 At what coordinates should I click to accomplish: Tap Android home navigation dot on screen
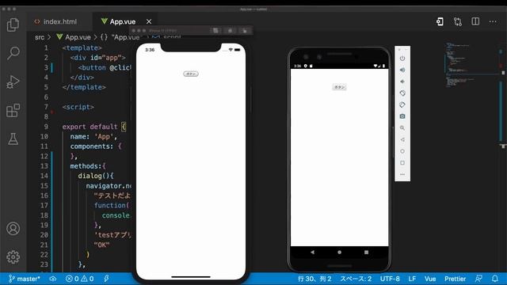tap(339, 252)
